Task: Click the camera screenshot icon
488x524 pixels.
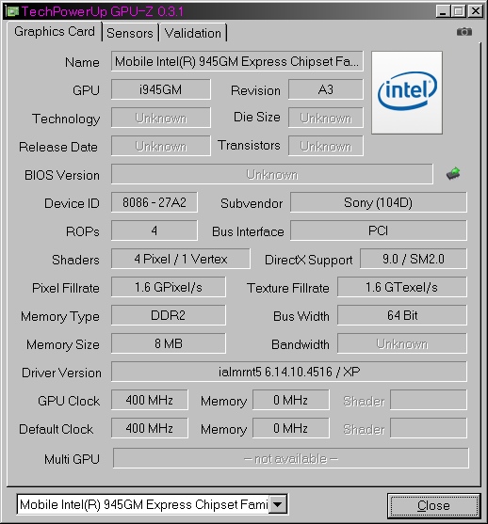Action: click(464, 32)
